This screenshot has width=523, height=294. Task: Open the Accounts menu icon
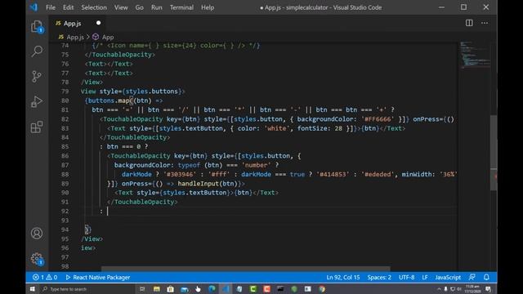tap(37, 233)
